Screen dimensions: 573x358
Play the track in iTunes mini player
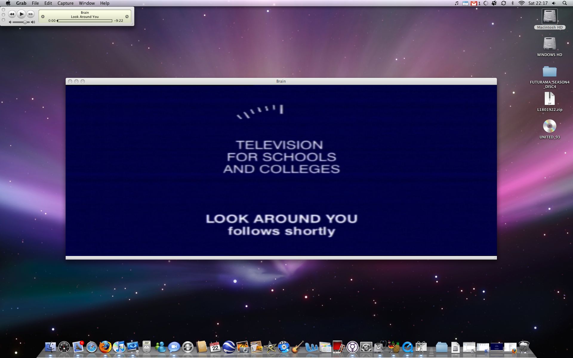point(21,14)
